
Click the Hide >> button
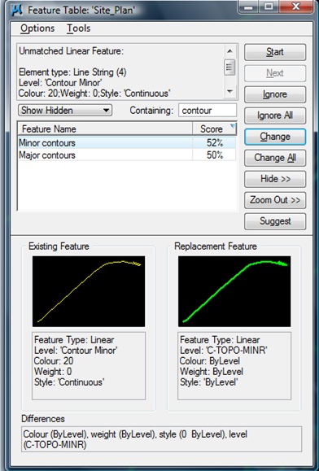[275, 179]
